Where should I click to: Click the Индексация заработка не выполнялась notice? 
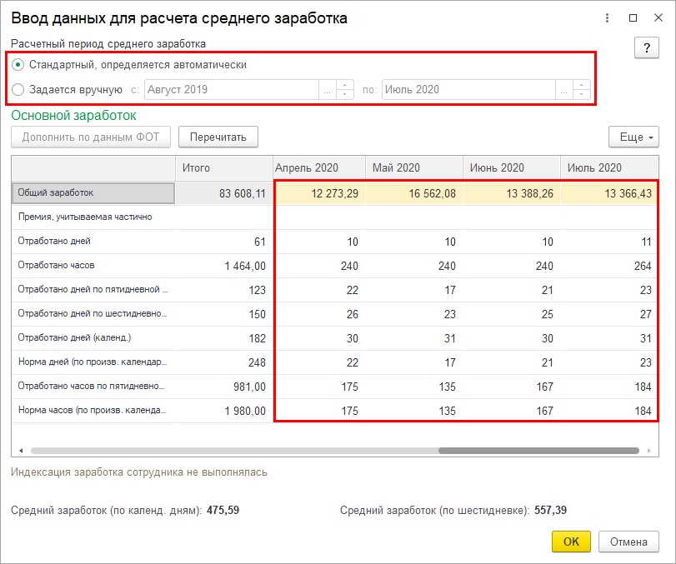coord(139,472)
